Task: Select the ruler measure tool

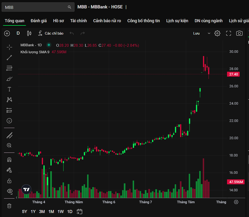Action: point(10,136)
